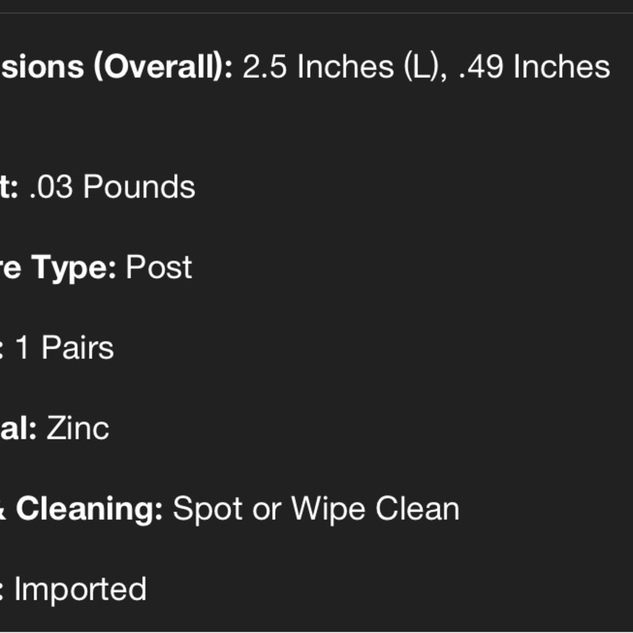Select the ".49" dimension number
This screenshot has width=633, height=633.
[x=481, y=66]
